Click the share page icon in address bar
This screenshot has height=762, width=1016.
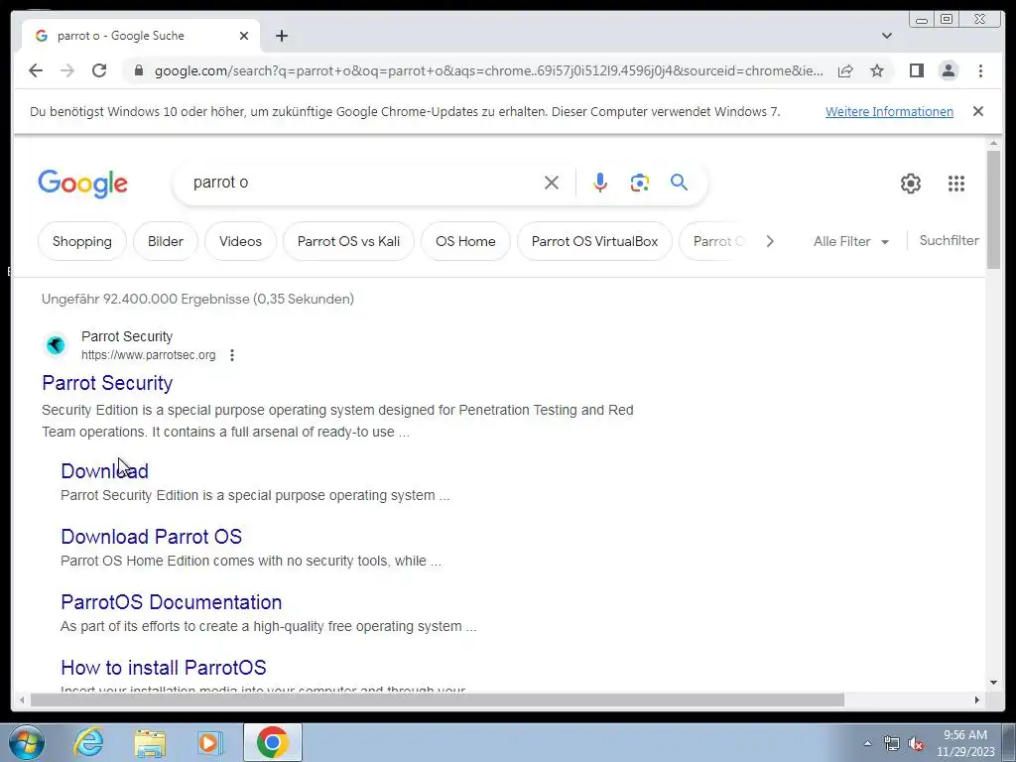tap(845, 70)
